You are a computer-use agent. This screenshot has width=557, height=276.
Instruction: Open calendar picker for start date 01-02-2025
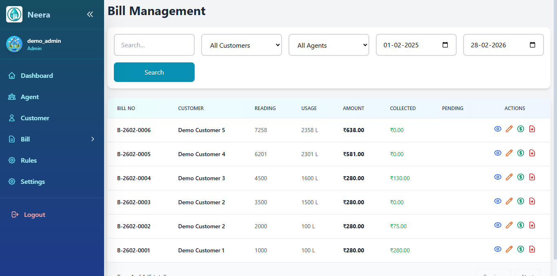[x=445, y=45]
